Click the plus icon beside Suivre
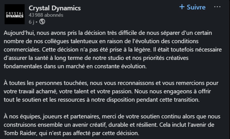 coord(182,7)
